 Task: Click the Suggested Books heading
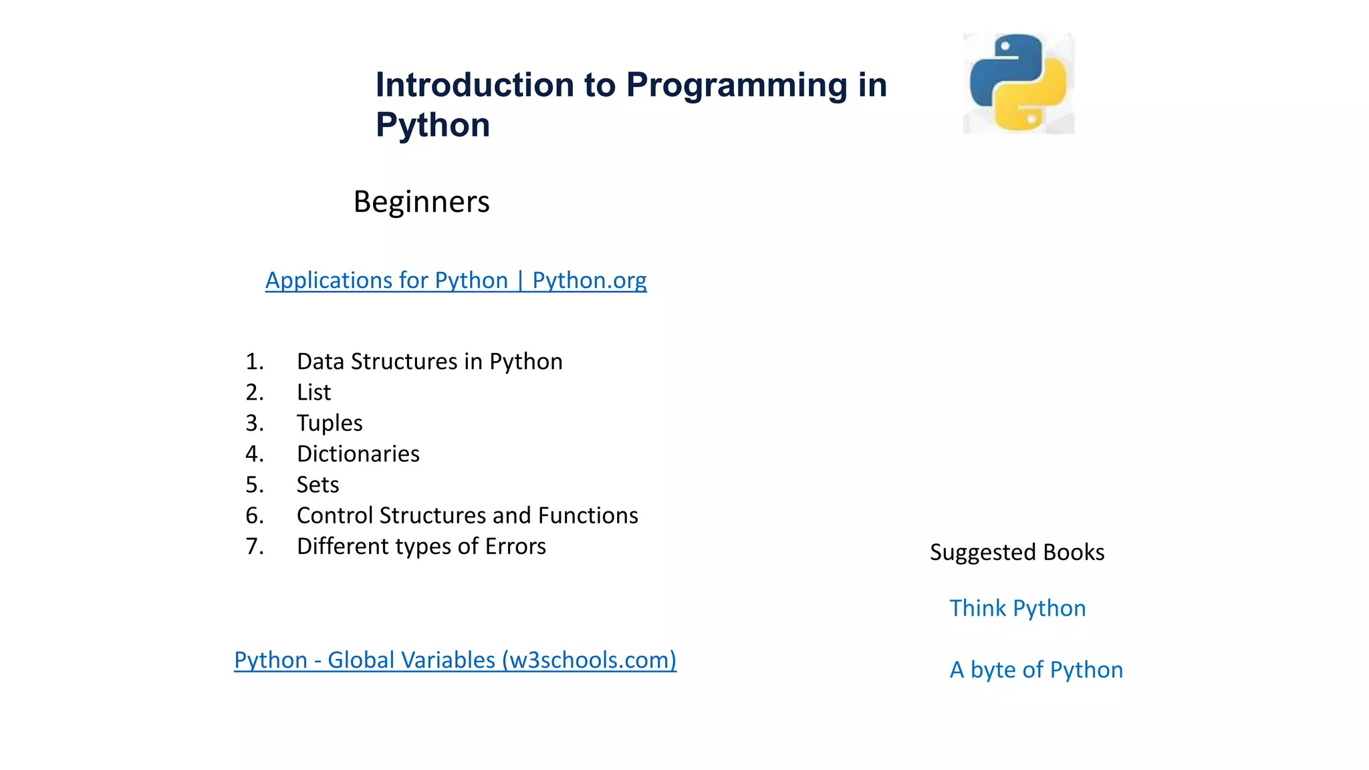tap(1017, 552)
